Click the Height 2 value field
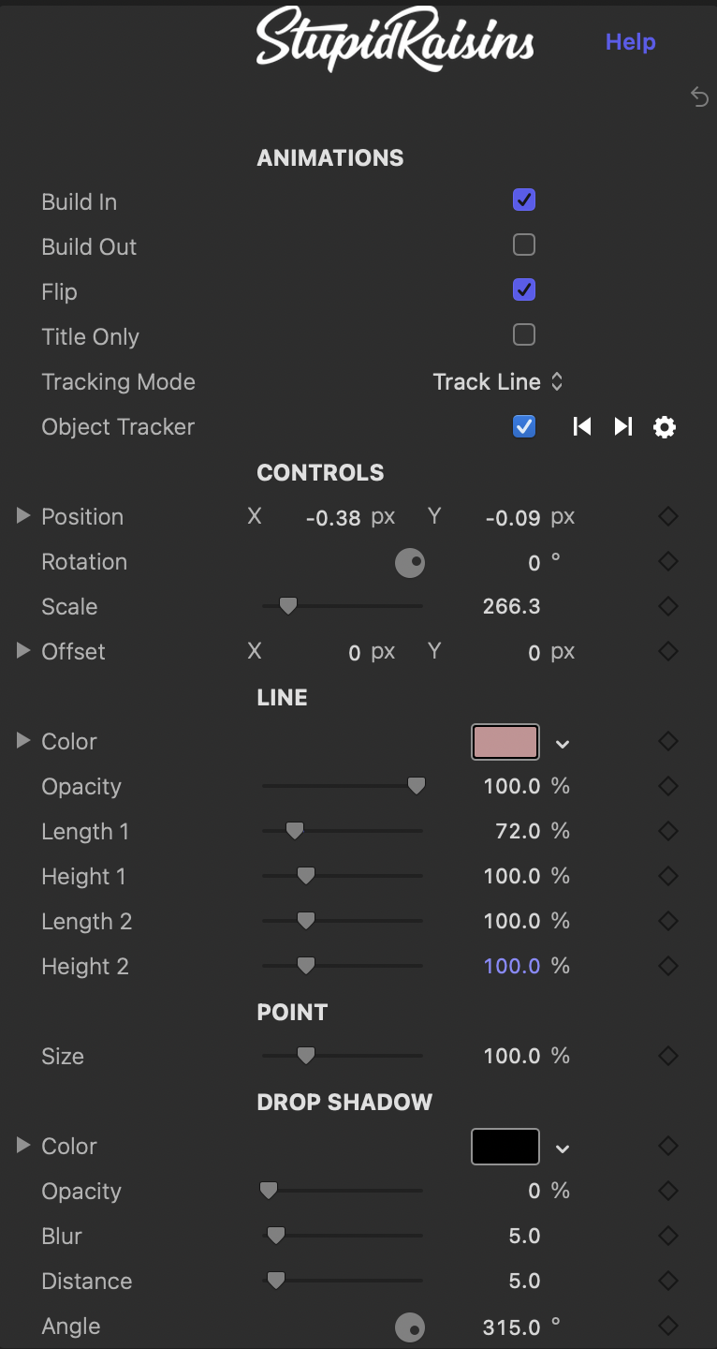 (x=512, y=966)
